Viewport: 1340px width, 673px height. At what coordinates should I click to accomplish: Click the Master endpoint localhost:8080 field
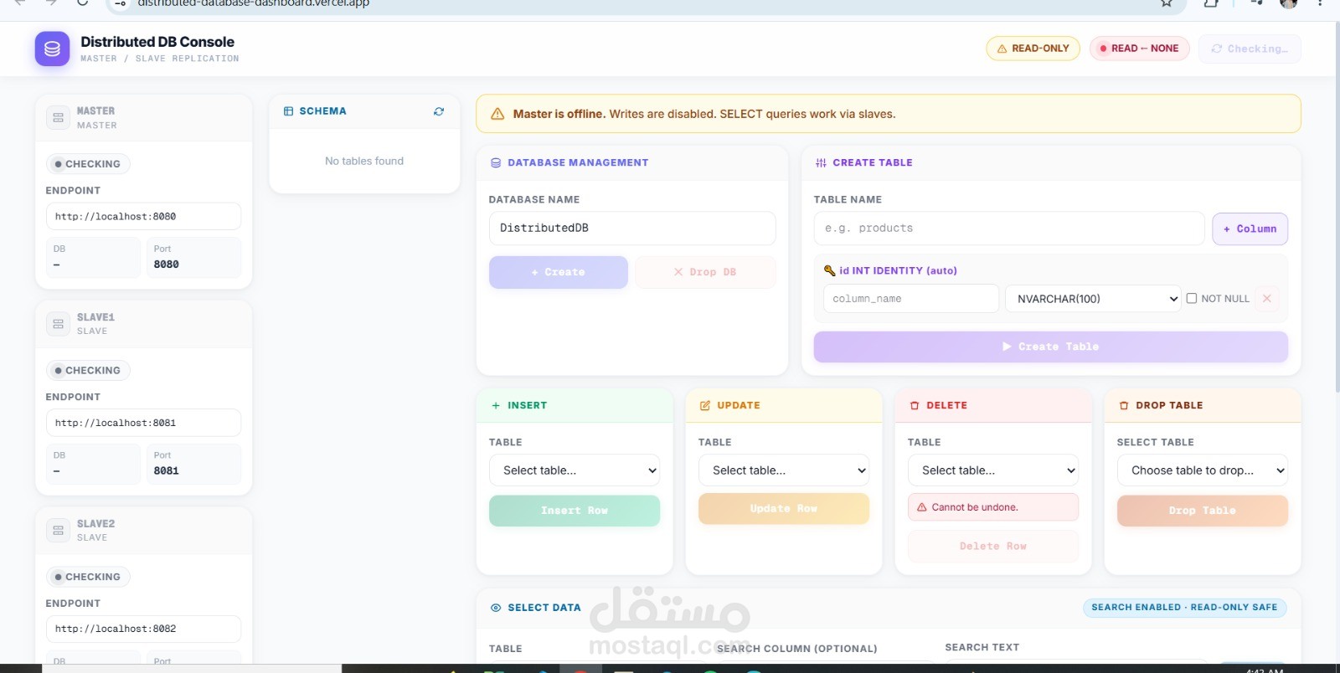[143, 216]
